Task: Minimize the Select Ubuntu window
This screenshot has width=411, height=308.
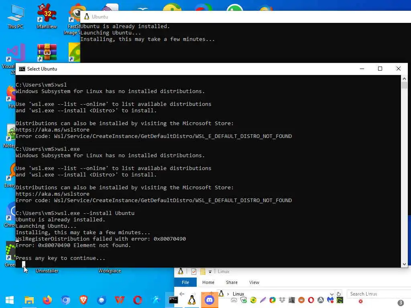Action: [362, 69]
